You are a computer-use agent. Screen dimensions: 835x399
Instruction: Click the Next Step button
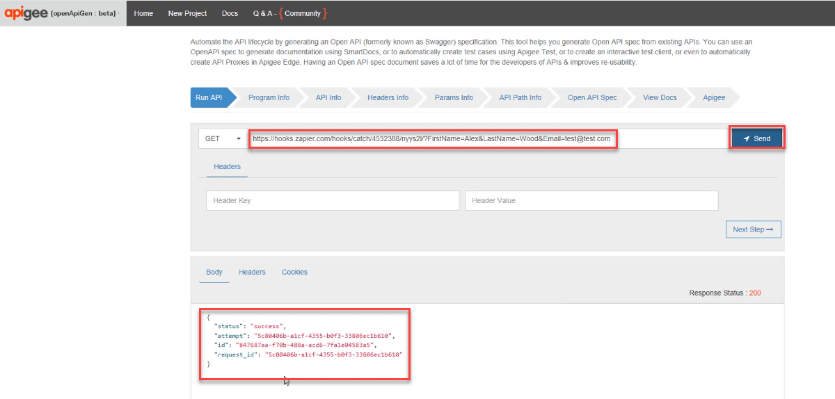[x=754, y=229]
